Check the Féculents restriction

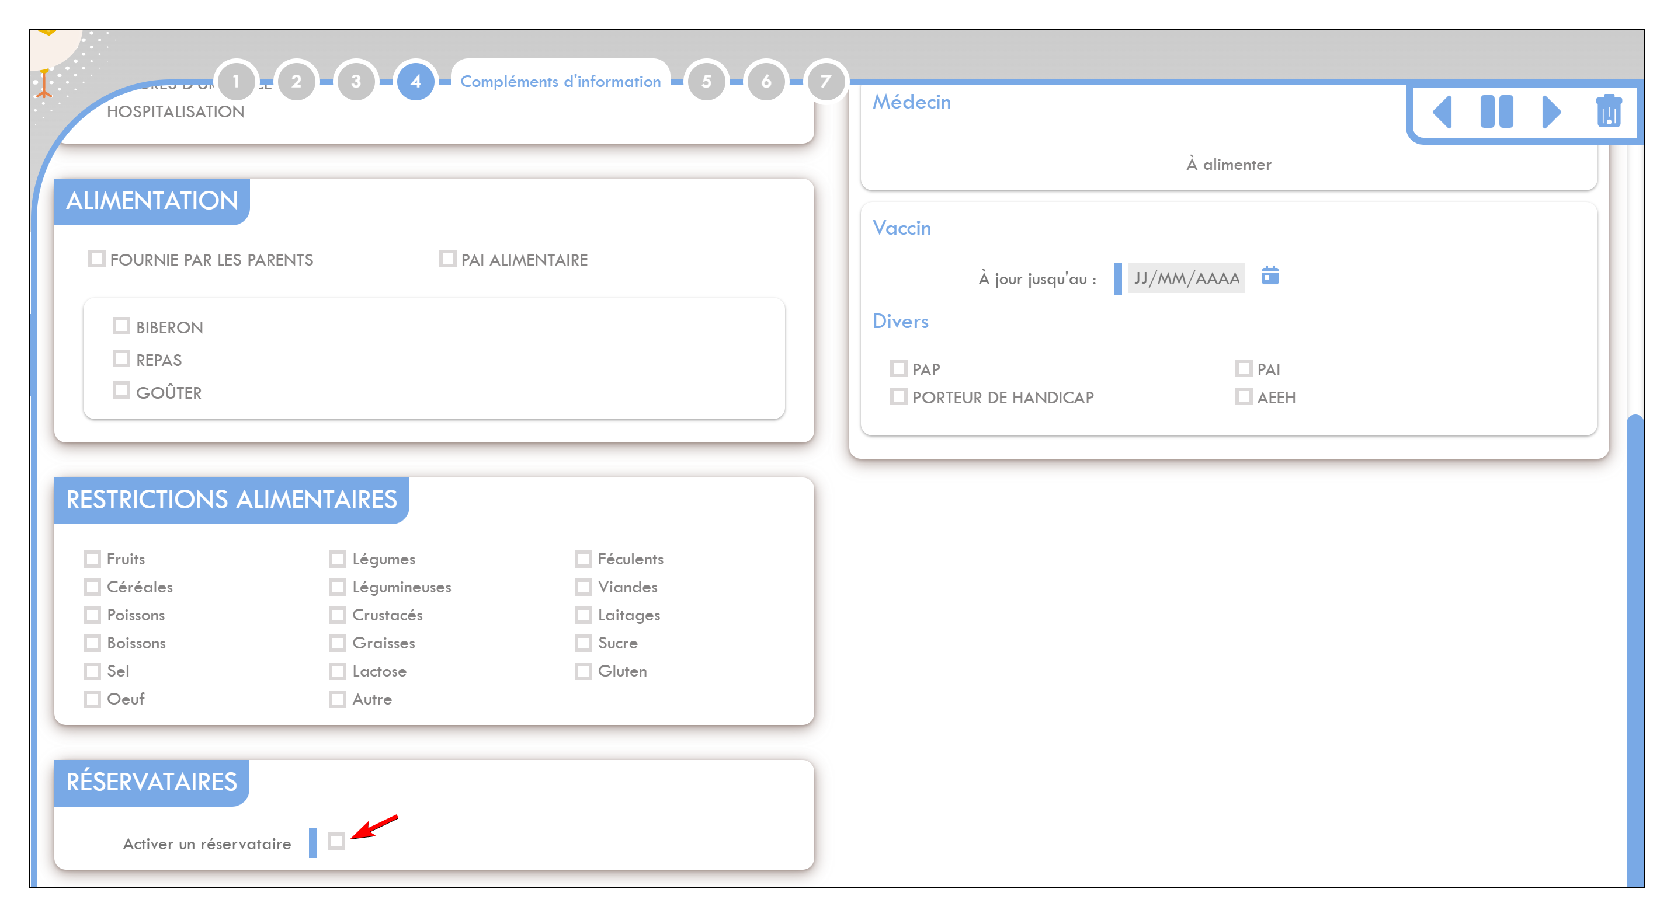pyautogui.click(x=584, y=559)
